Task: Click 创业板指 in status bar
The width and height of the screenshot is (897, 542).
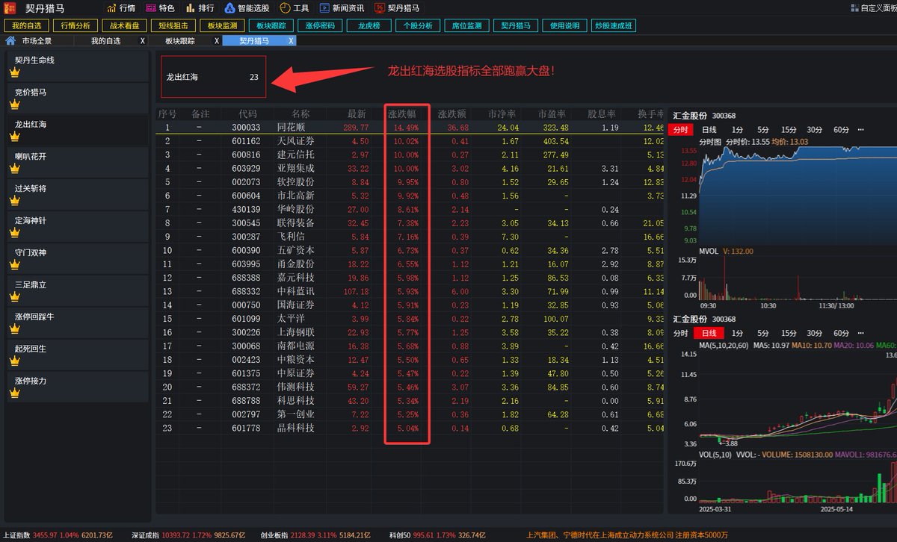Action: (275, 535)
